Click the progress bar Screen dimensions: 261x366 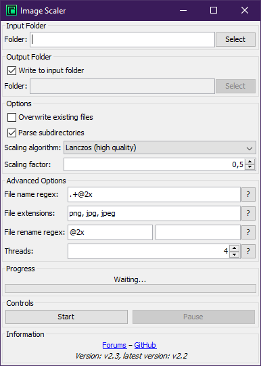coord(130,288)
